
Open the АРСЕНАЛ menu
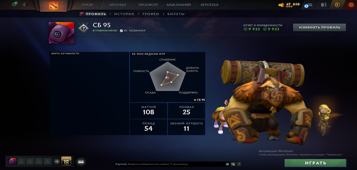point(118,5)
